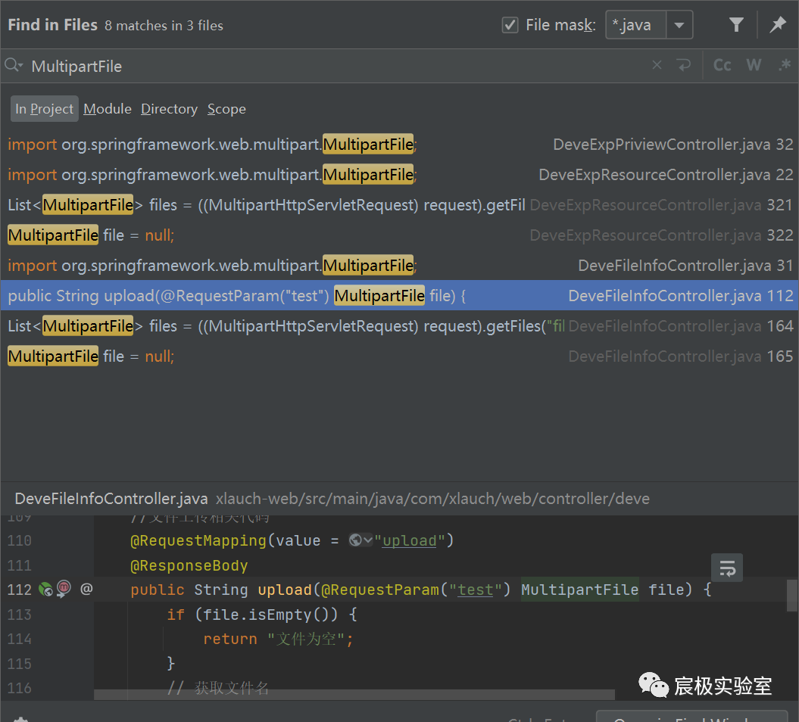This screenshot has height=722, width=799.
Task: Expand the globe URL dropdown on line 110
Action: pos(360,540)
